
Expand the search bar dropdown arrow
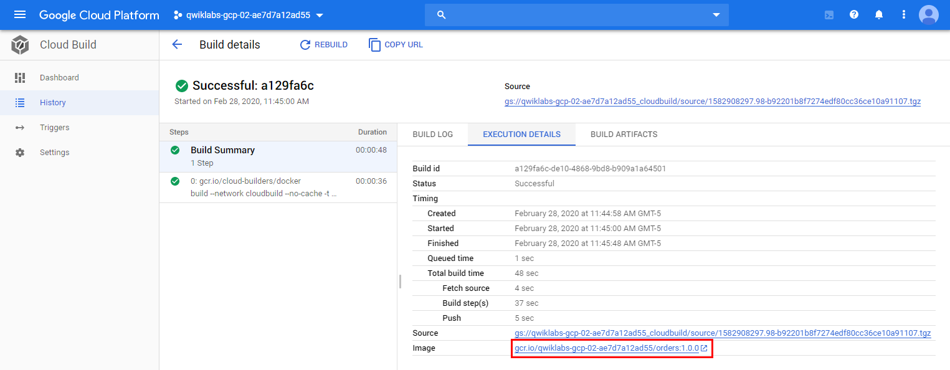point(716,15)
